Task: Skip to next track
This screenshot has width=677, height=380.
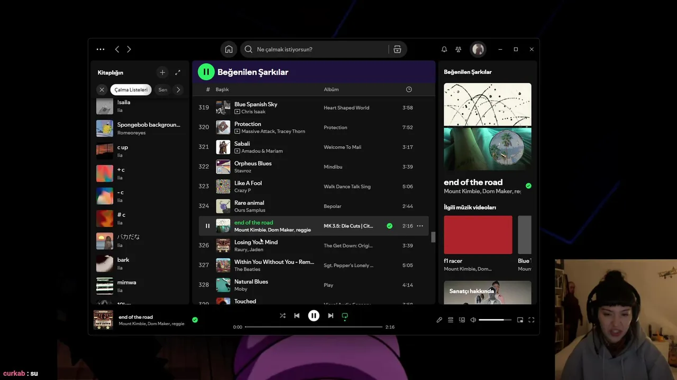Action: pos(331,316)
